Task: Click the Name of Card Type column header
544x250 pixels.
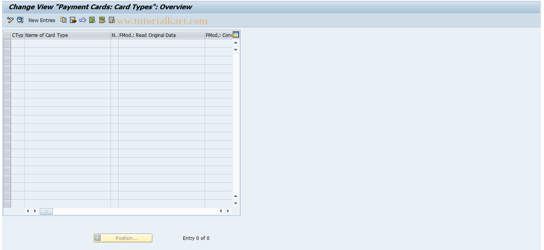Action: [68, 35]
